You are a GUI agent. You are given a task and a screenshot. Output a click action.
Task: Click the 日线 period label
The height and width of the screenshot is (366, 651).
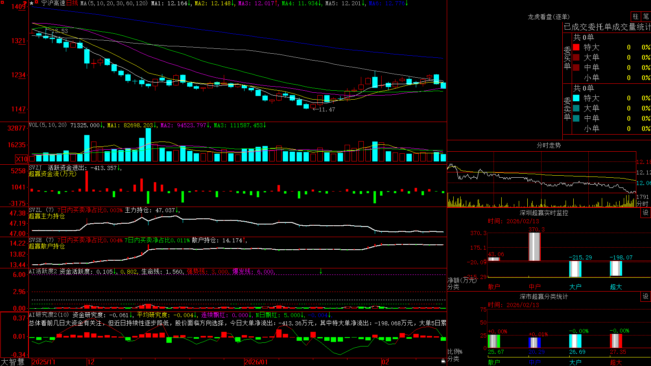pos(72,3)
